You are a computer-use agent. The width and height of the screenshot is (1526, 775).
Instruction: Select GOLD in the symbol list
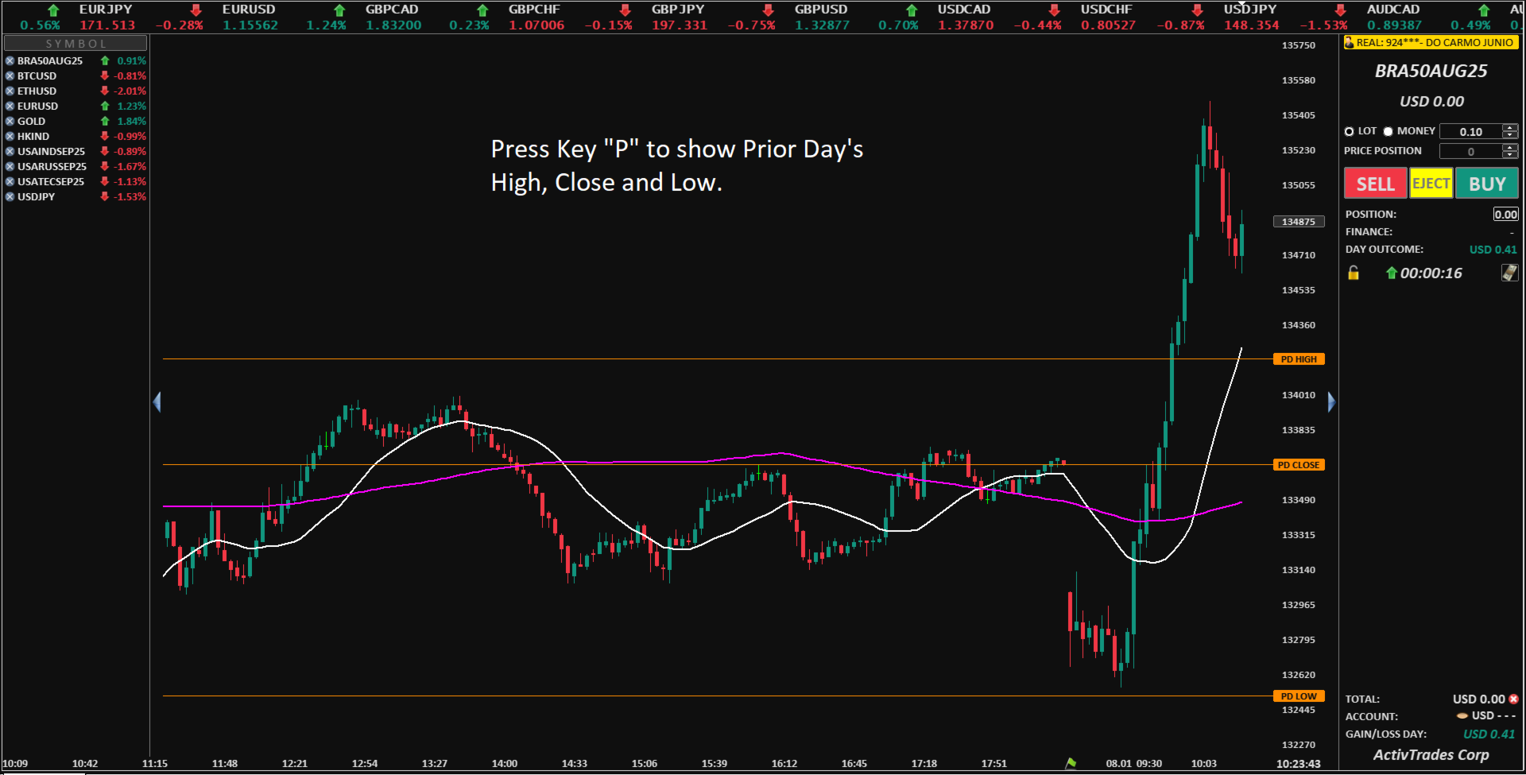31,122
